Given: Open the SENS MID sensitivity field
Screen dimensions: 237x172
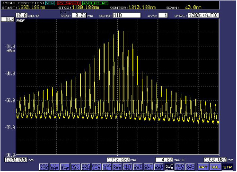Looking at the screenshot, I should 127,15.
